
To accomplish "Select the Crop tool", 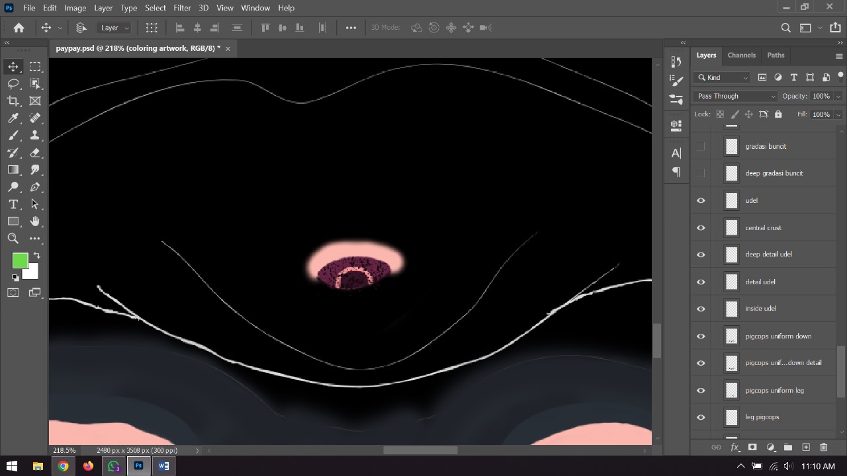I will tap(13, 101).
